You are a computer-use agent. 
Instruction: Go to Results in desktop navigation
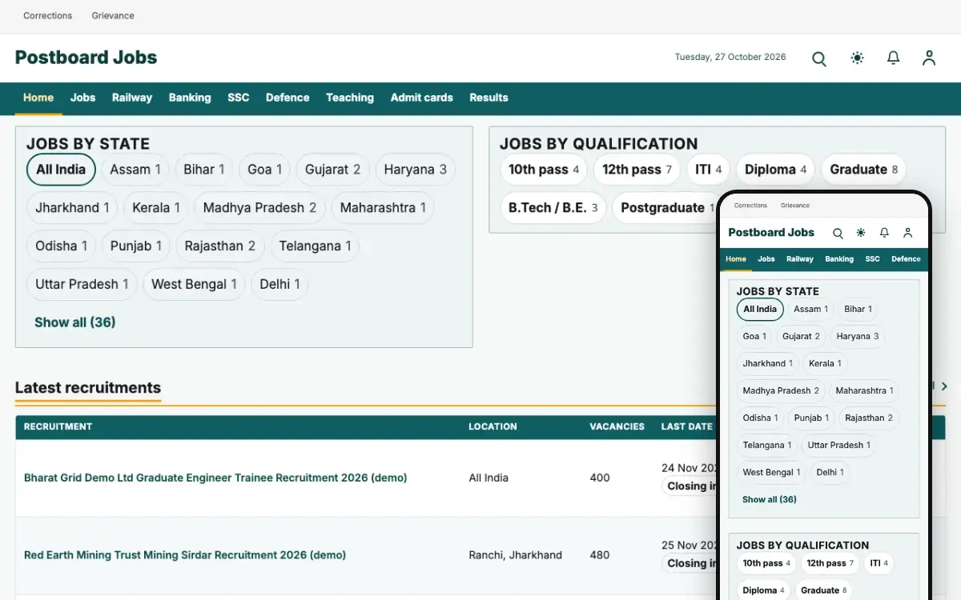[x=489, y=98]
